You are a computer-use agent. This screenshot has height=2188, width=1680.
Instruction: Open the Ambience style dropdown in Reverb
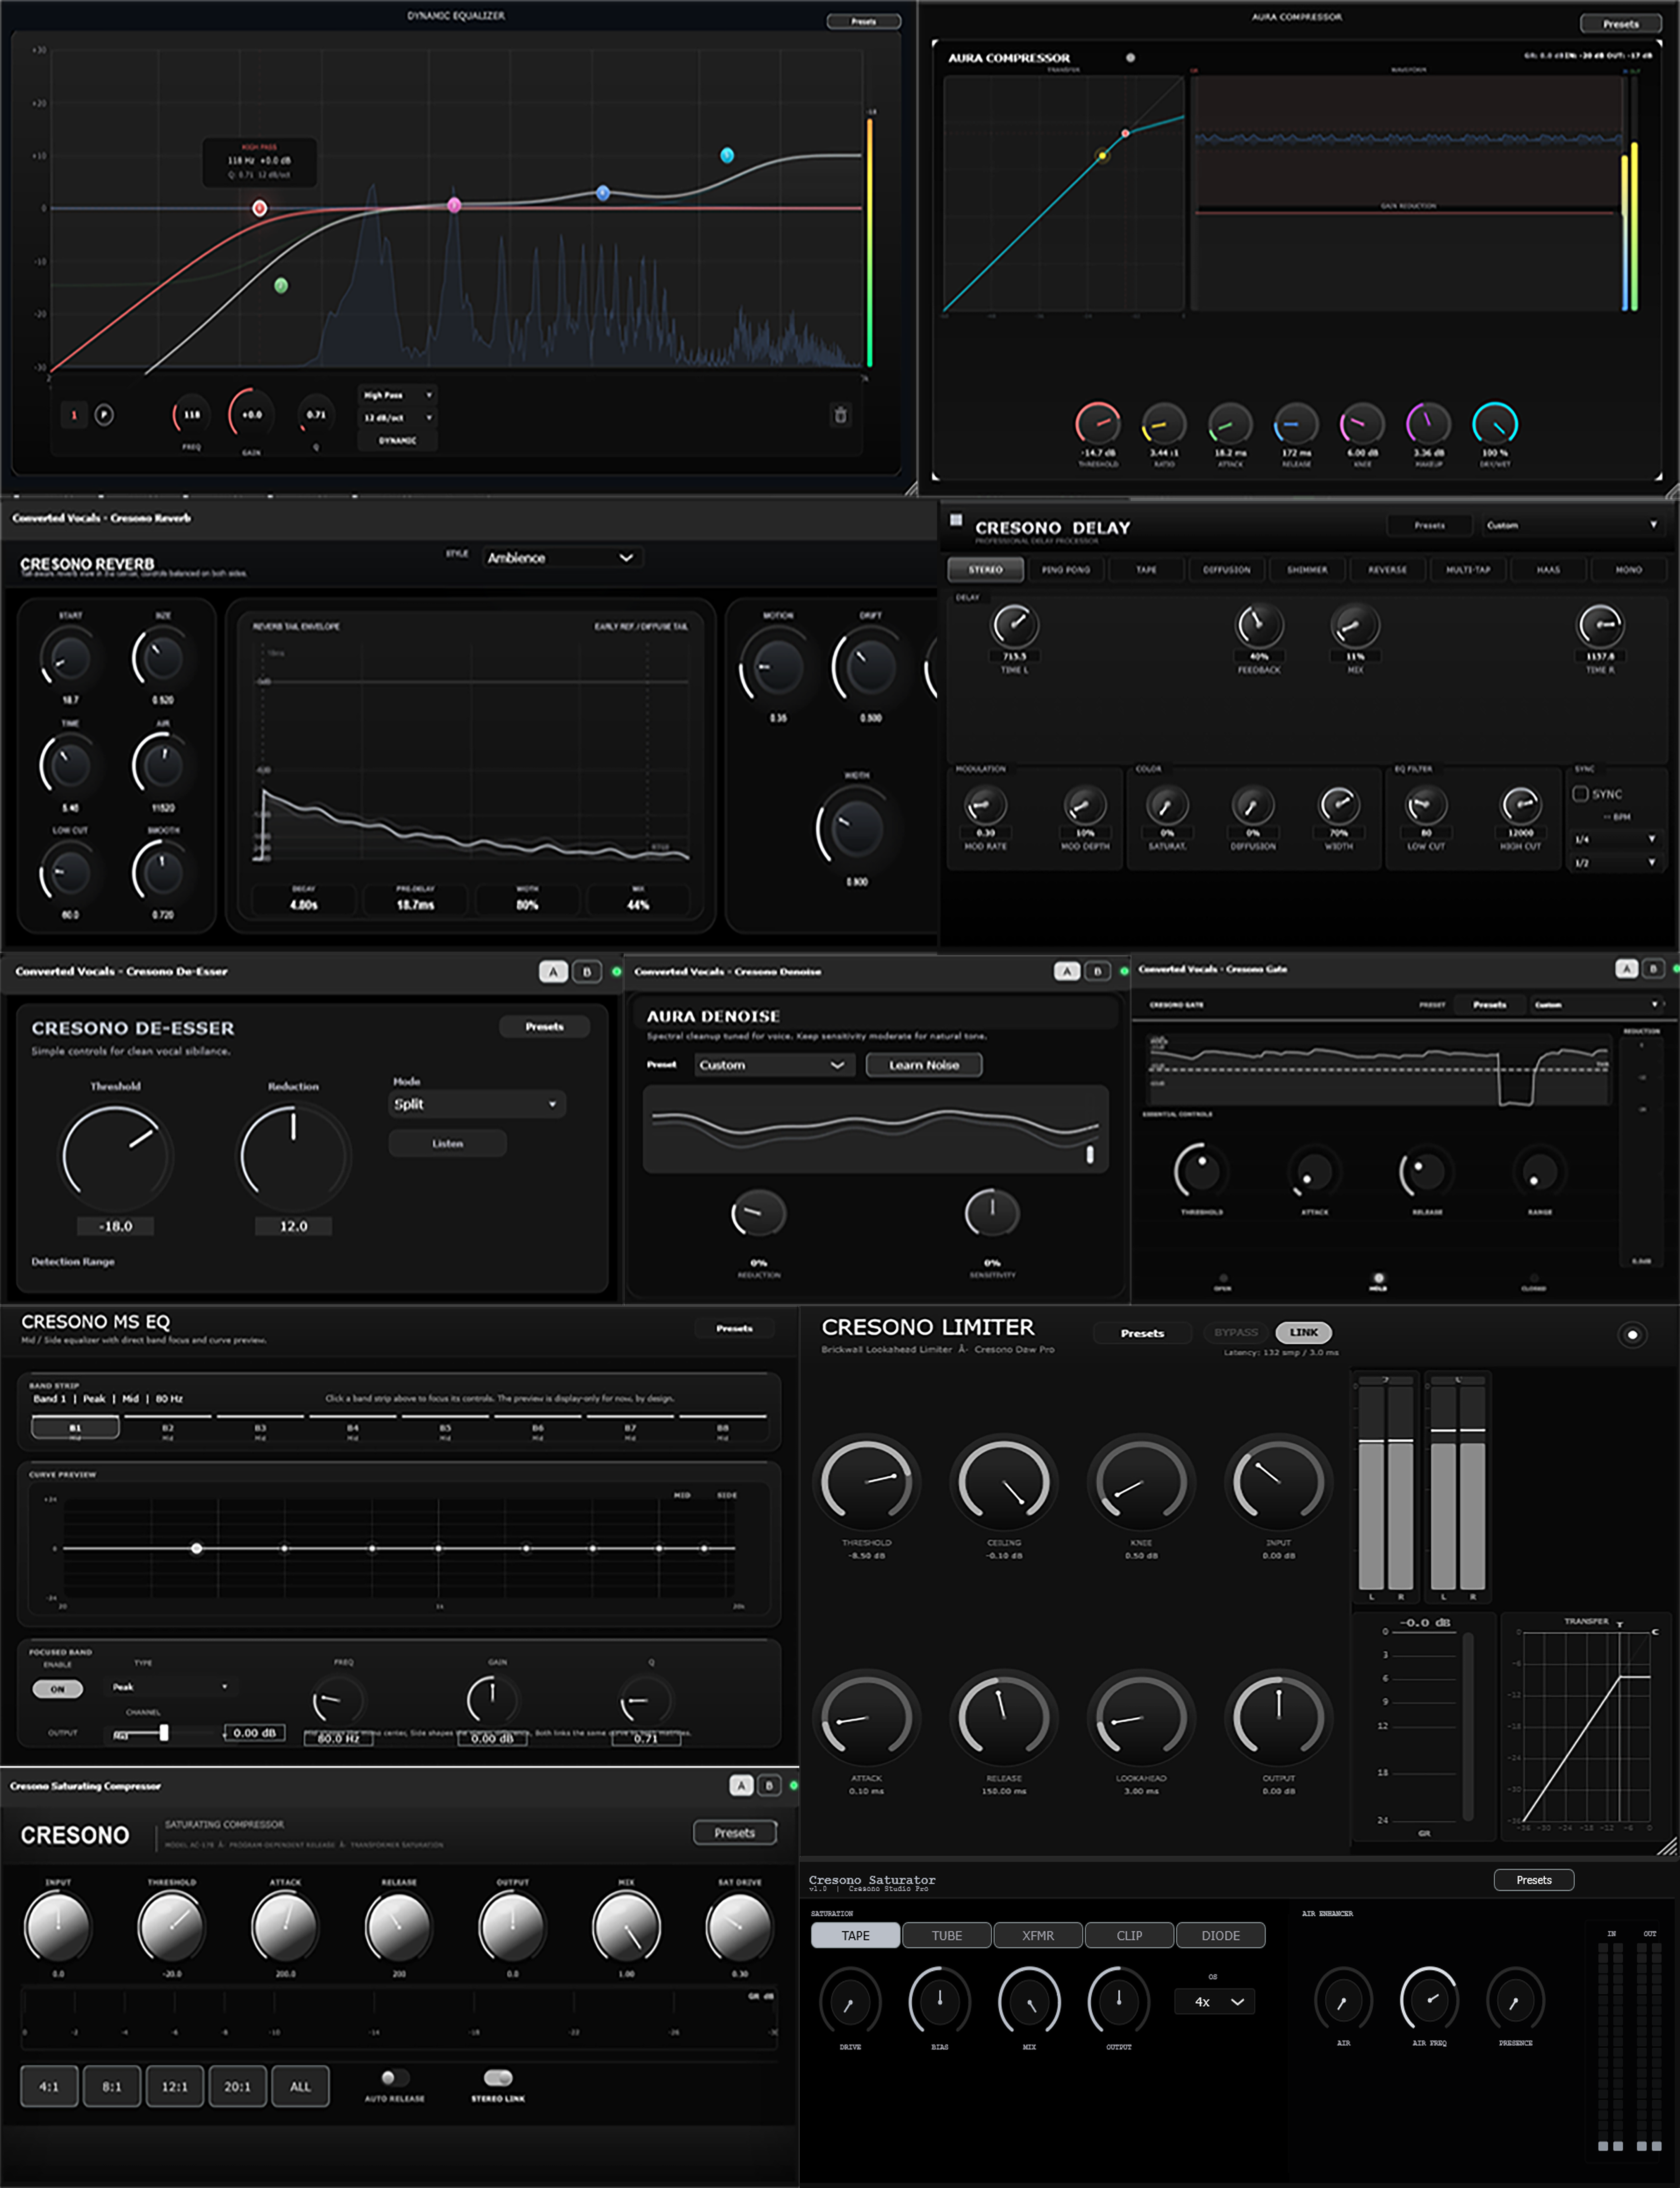click(x=563, y=558)
